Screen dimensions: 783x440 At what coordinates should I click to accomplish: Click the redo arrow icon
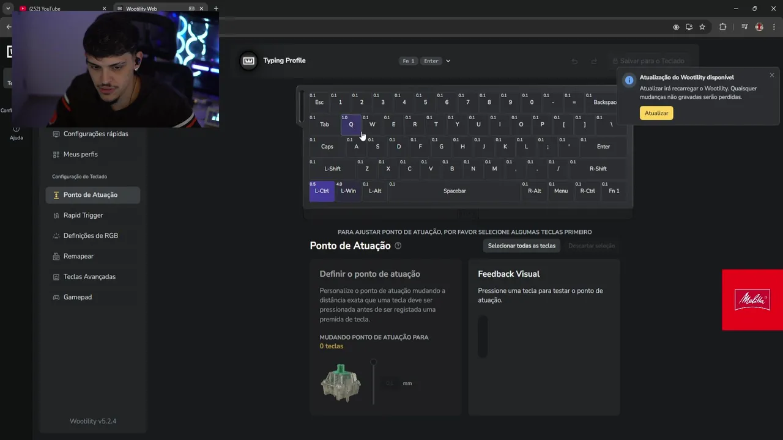594,61
